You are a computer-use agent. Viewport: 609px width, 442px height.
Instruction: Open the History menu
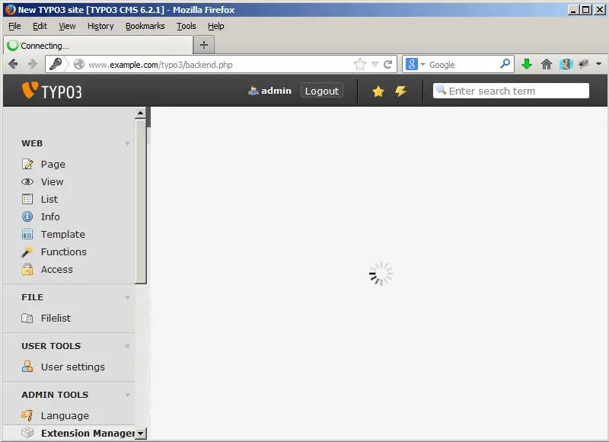point(100,26)
